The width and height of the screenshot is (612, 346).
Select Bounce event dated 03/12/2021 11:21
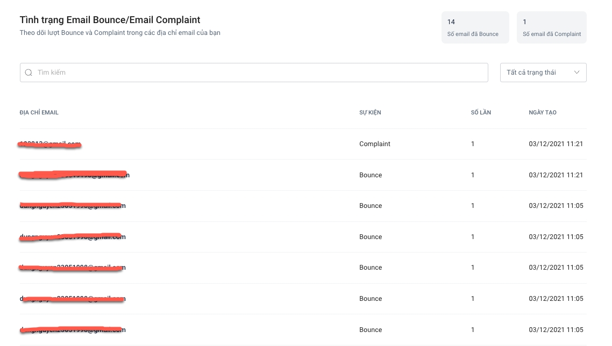(371, 175)
